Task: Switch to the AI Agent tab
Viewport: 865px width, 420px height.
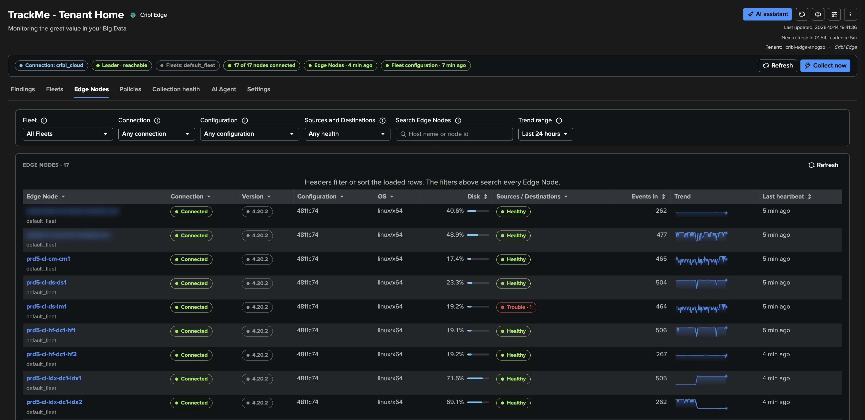Action: [x=224, y=89]
